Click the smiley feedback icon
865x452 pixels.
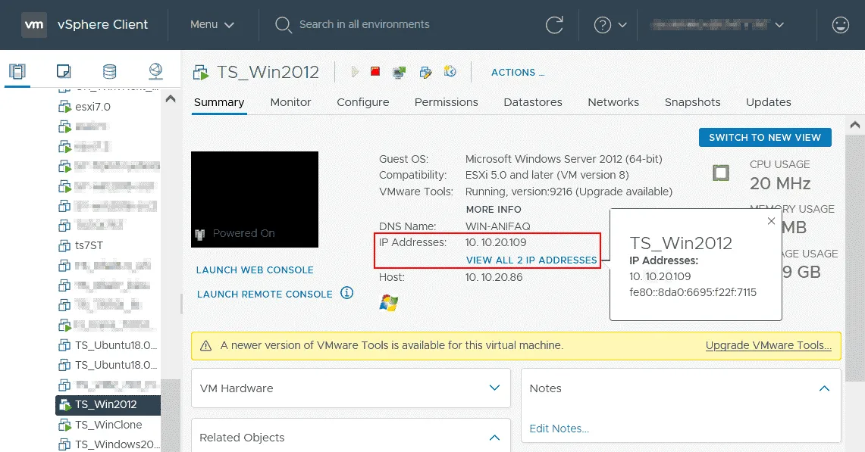(840, 25)
